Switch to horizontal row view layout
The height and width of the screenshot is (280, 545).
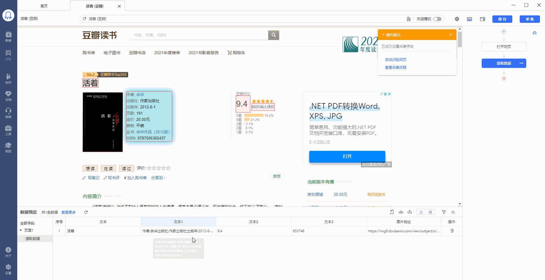[x=421, y=212]
